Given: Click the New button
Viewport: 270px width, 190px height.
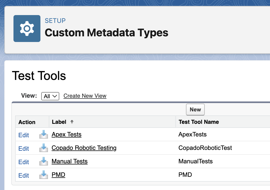Looking at the screenshot, I should [x=195, y=110].
